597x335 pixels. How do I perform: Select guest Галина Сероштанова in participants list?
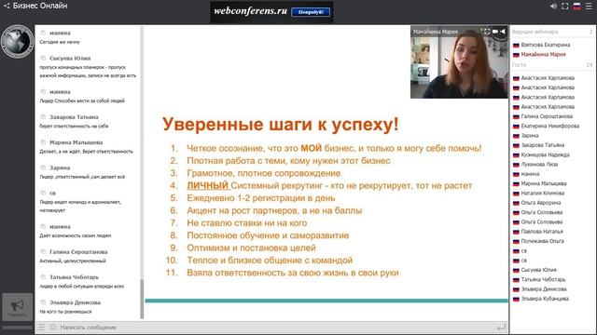pyautogui.click(x=547, y=116)
